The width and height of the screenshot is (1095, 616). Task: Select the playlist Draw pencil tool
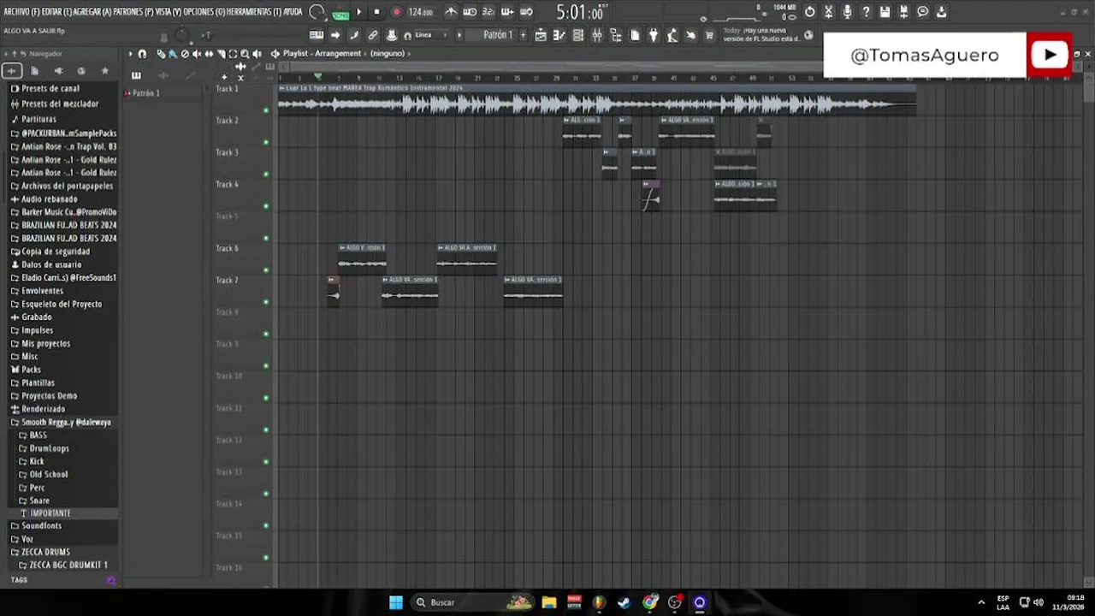click(x=161, y=54)
